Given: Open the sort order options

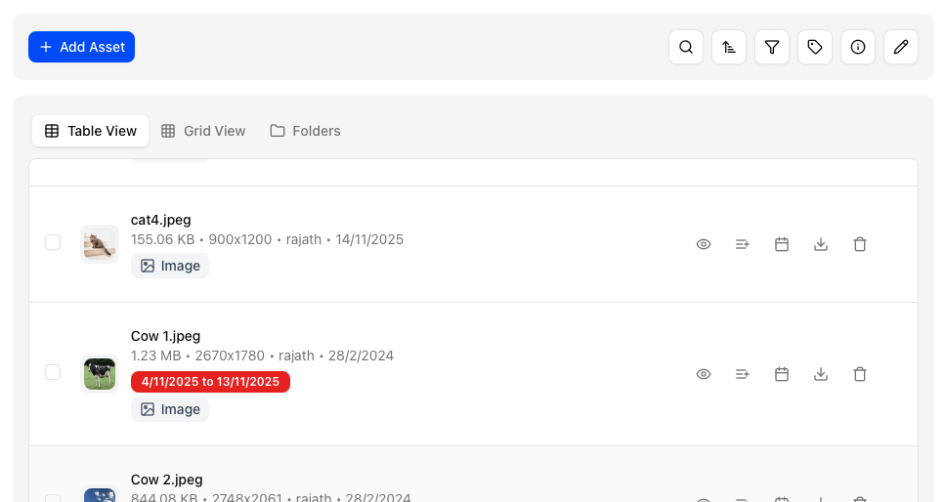Looking at the screenshot, I should [x=729, y=47].
